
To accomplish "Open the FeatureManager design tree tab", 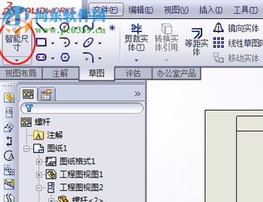I will 28,94.
